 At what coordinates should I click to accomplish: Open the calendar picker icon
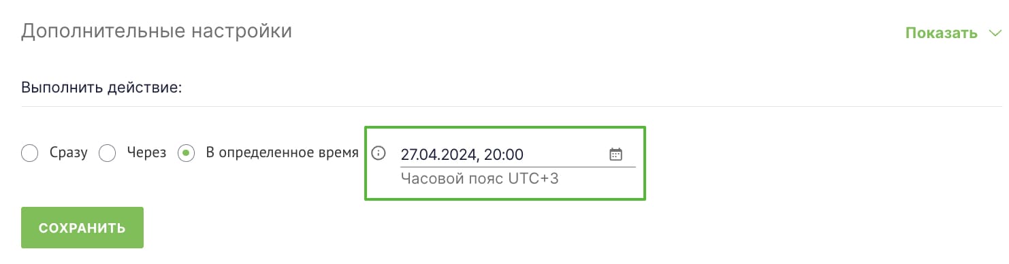[x=615, y=154]
